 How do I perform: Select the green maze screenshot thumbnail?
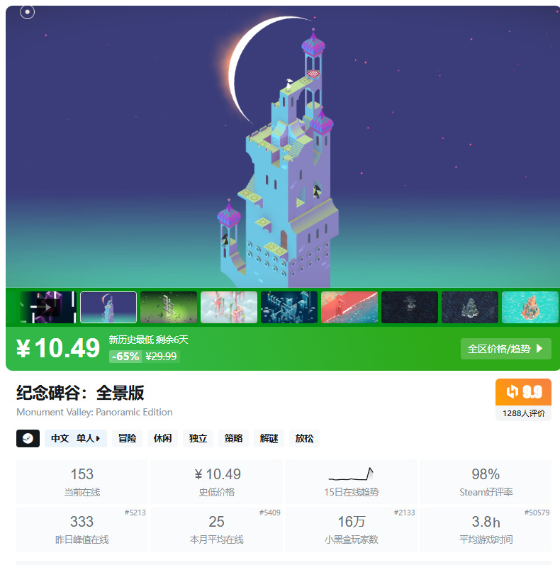coord(169,308)
